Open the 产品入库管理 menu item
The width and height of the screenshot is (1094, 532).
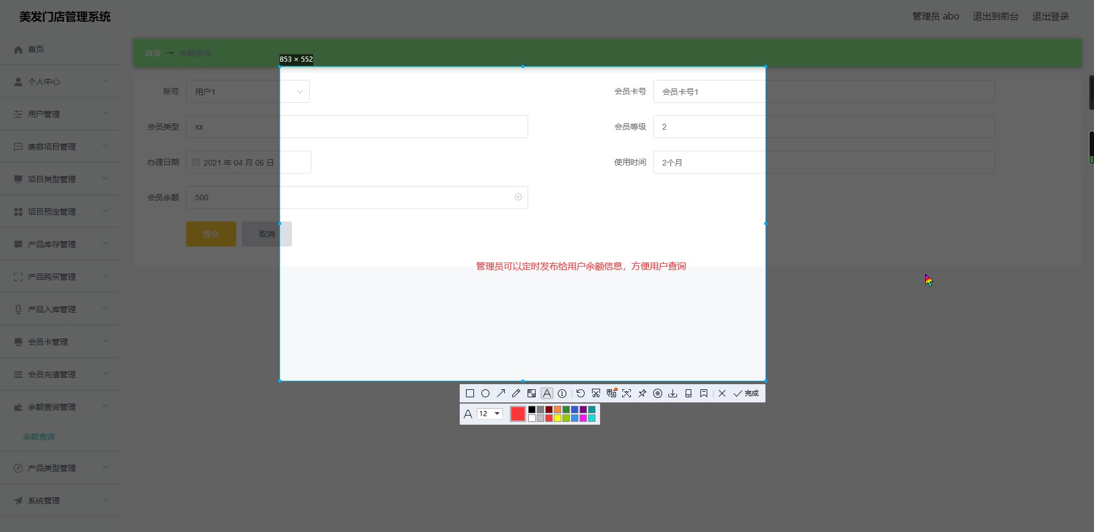[x=60, y=309]
